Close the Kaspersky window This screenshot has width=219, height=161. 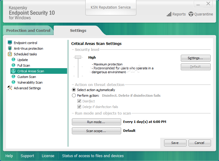pos(208,4)
